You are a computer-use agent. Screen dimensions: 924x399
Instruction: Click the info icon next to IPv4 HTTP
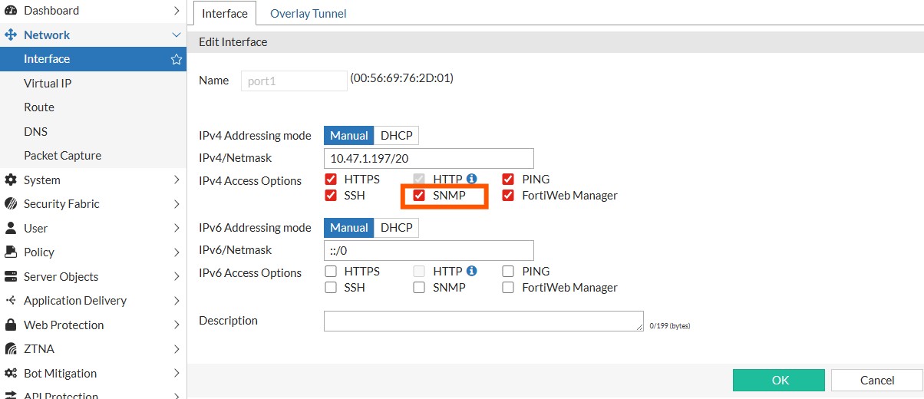[x=472, y=179]
